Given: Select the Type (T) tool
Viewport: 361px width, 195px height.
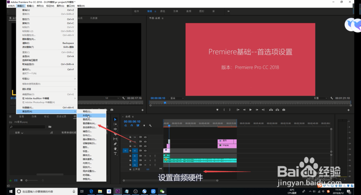Looking at the screenshot, I should tap(116, 154).
